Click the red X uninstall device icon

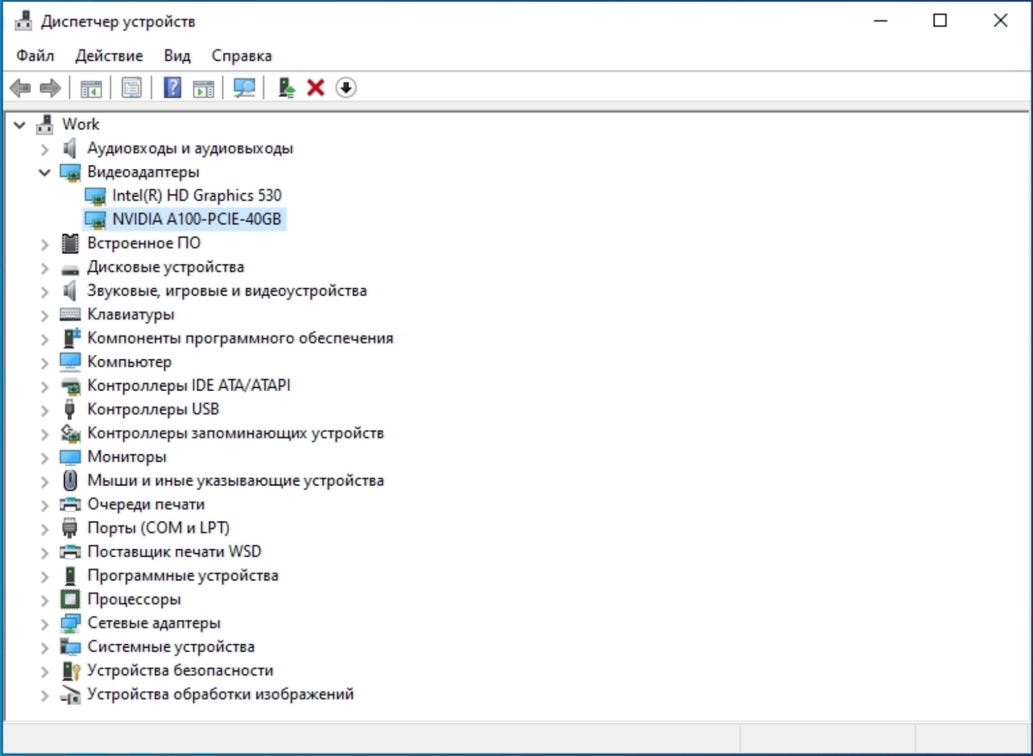315,88
